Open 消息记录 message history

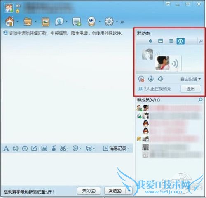tap(116, 148)
